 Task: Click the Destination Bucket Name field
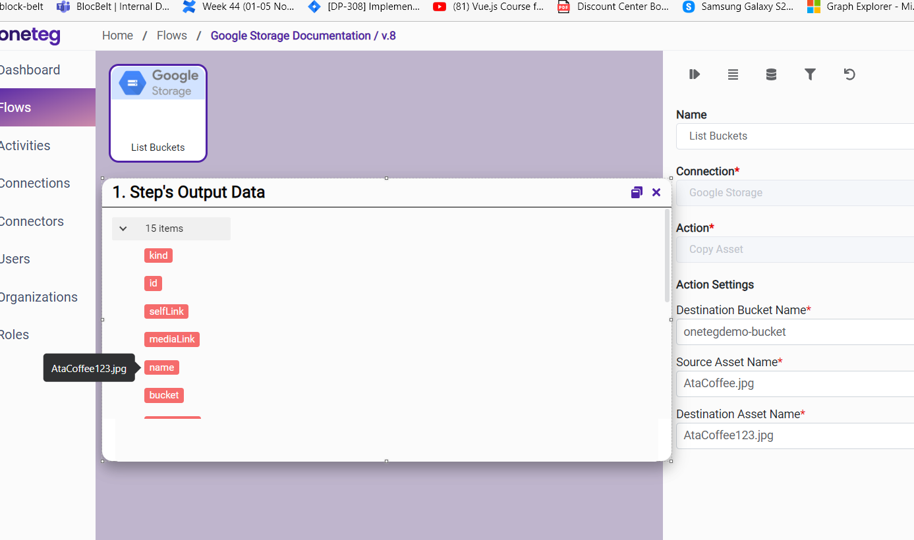(795, 332)
